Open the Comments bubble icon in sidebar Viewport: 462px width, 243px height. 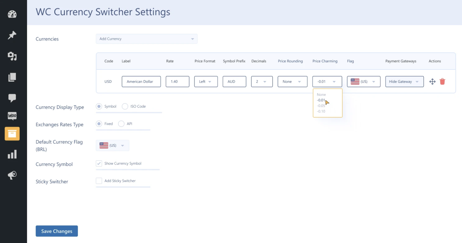pyautogui.click(x=12, y=98)
